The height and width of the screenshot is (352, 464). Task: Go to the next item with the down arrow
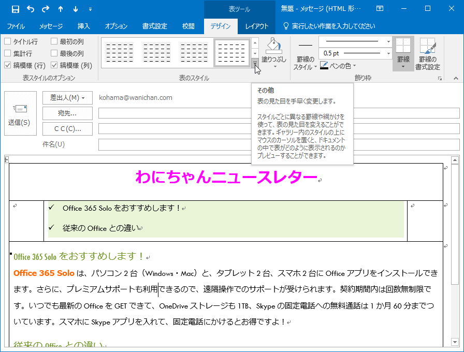[x=76, y=9]
